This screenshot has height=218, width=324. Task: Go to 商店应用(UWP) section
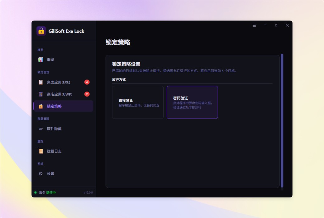64,94
